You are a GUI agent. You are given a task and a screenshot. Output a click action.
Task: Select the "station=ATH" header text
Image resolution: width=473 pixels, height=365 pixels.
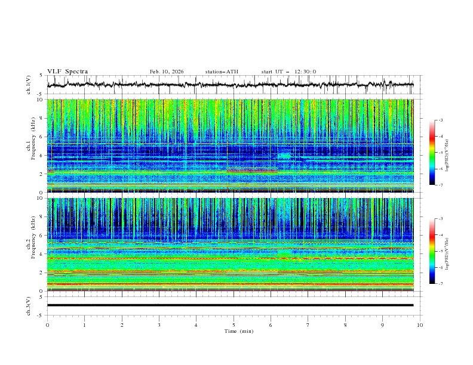click(222, 72)
